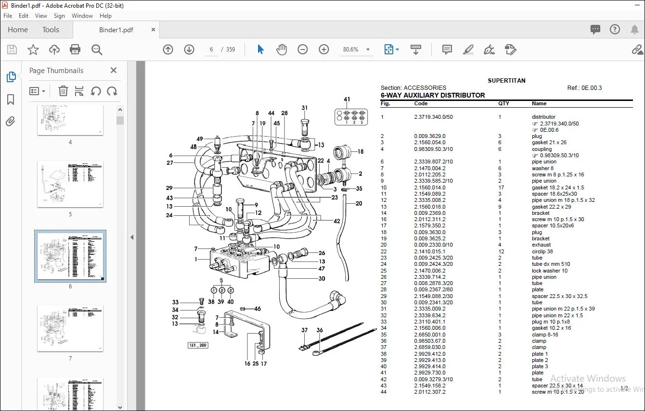Screen dimensions: 645x411
Task: Click the '121 _ 200' diagram label
Action: tap(198, 345)
